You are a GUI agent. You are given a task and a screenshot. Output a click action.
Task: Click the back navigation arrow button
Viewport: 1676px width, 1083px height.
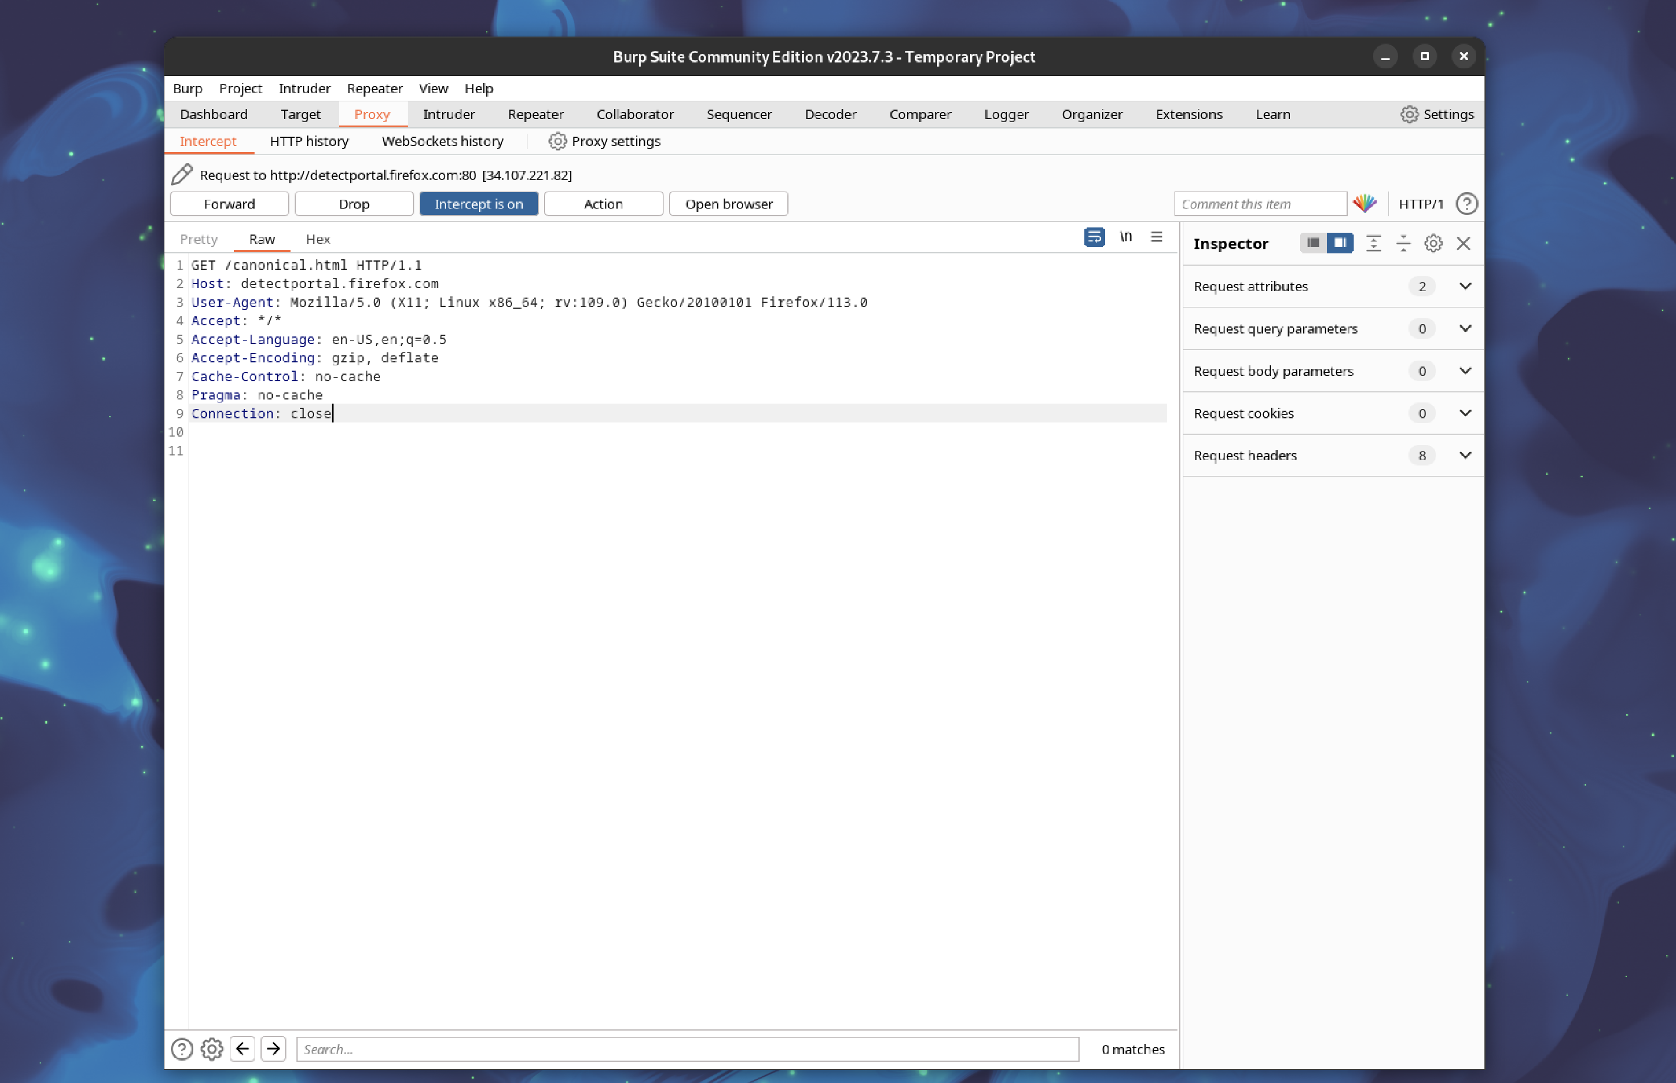point(245,1049)
